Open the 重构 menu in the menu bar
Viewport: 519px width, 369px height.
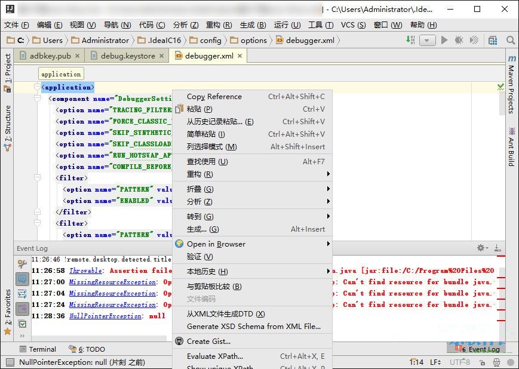pyautogui.click(x=217, y=25)
